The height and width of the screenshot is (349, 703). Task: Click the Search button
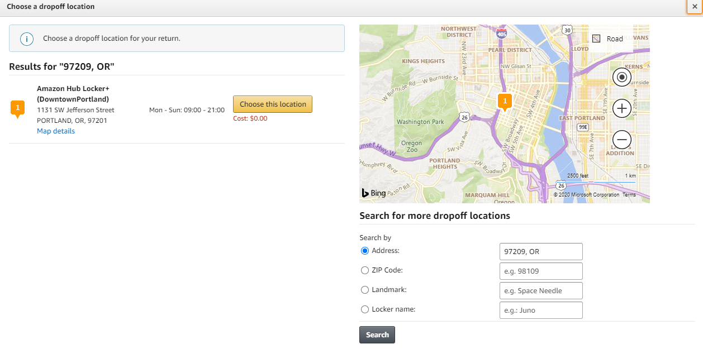377,335
